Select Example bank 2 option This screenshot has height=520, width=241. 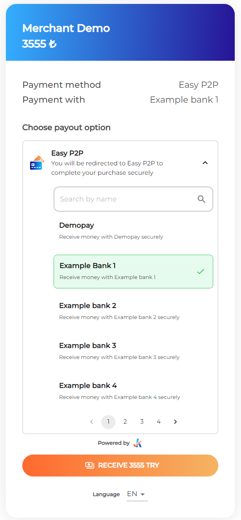(133, 311)
